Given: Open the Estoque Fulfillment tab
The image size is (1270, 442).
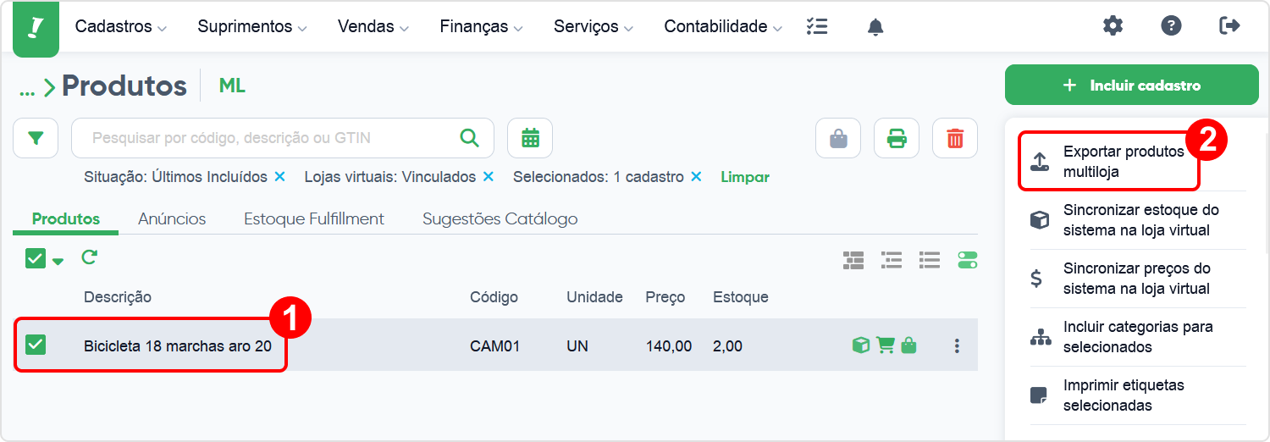Looking at the screenshot, I should point(314,218).
